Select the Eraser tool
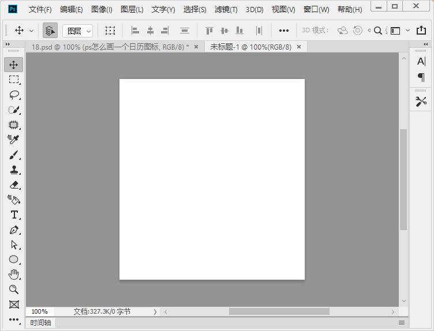This screenshot has width=434, height=331. point(14,185)
